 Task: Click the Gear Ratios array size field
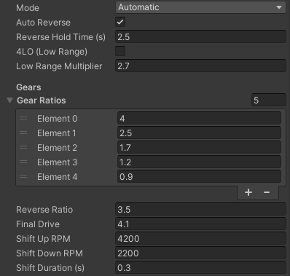click(269, 100)
